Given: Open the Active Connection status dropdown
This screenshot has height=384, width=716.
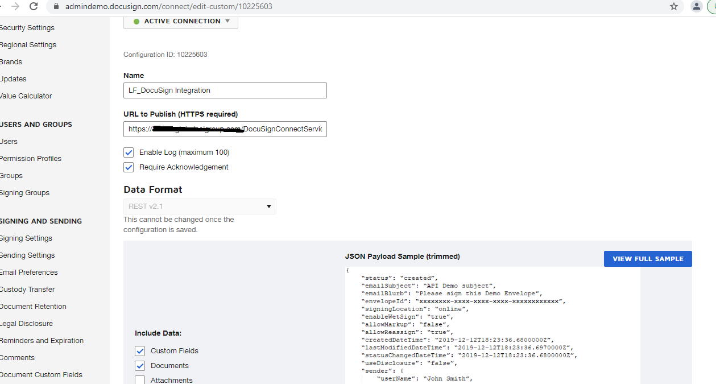Looking at the screenshot, I should [x=181, y=22].
